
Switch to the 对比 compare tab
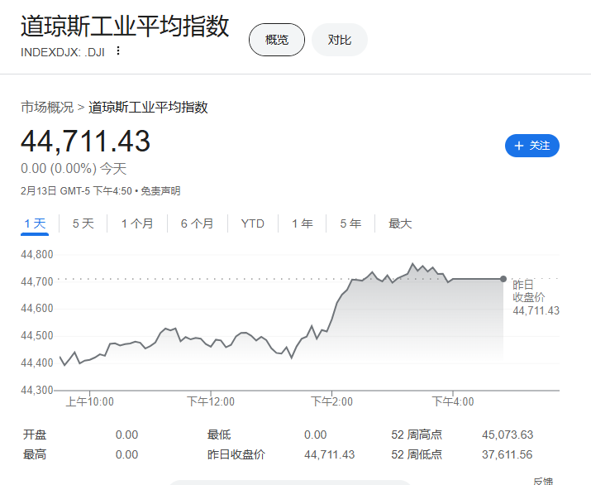pyautogui.click(x=339, y=40)
